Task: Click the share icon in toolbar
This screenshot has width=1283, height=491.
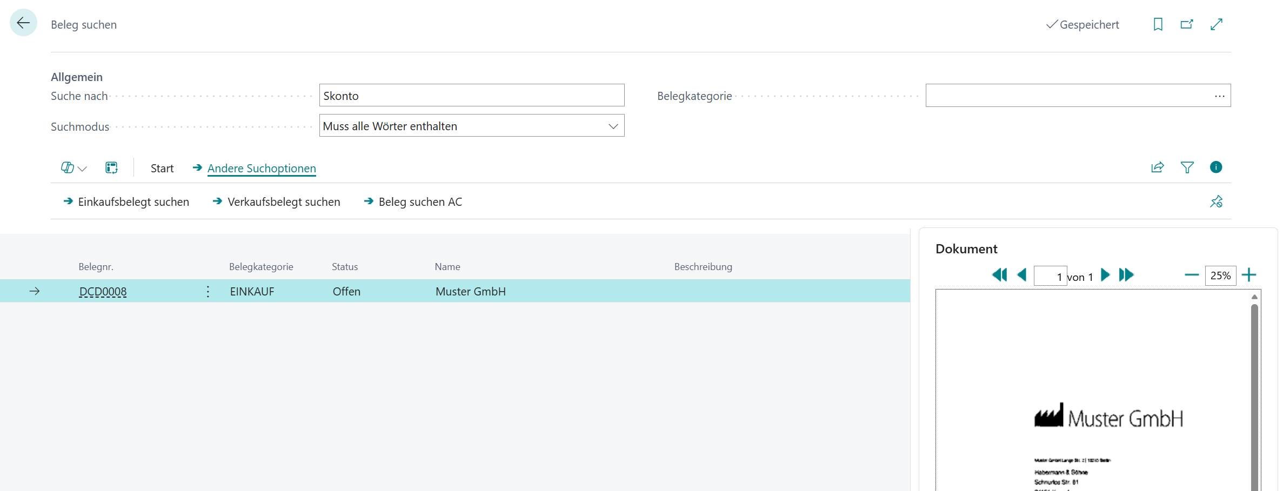Action: [x=1157, y=167]
